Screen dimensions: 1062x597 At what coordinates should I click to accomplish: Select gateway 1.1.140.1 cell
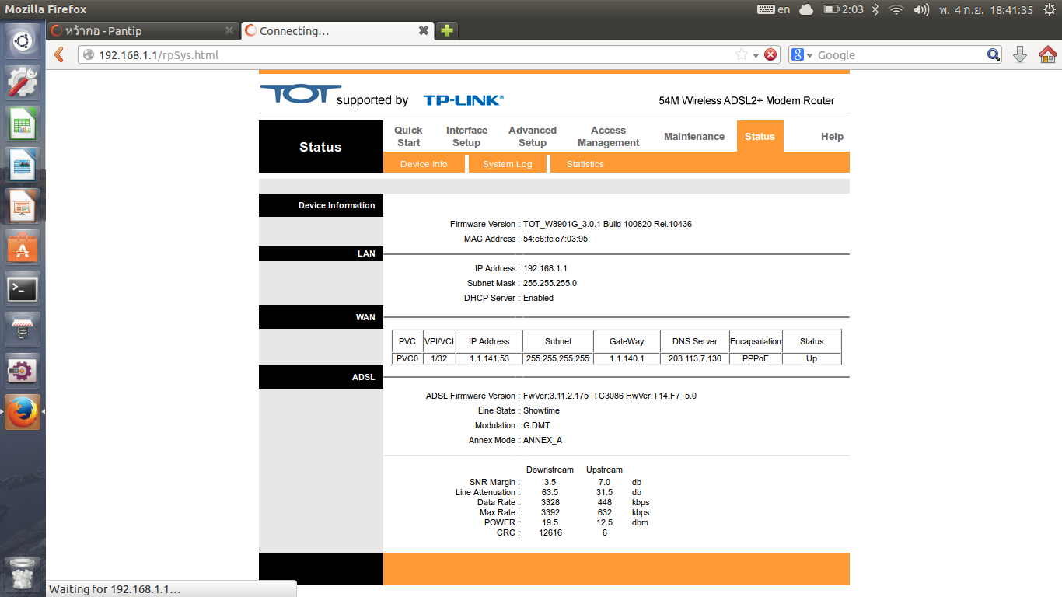627,358
